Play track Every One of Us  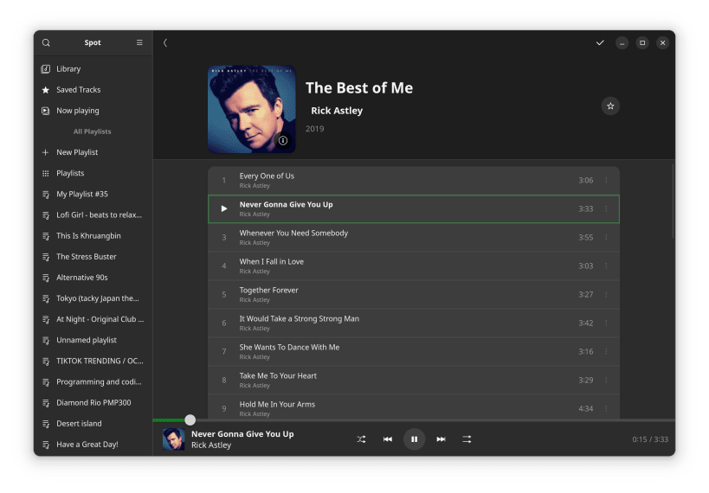click(x=413, y=180)
